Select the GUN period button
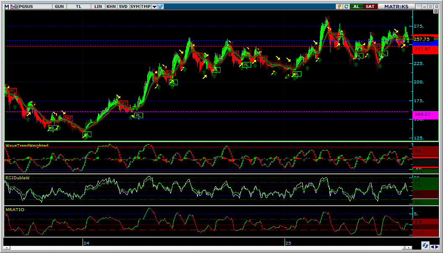This screenshot has width=443, height=253. coord(59,7)
